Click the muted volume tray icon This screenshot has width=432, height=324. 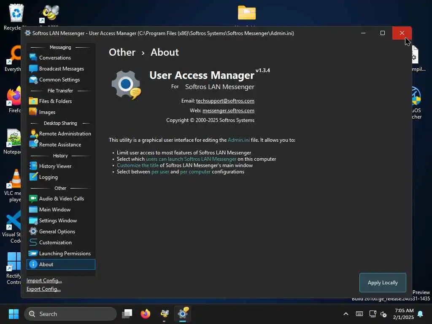point(383,314)
